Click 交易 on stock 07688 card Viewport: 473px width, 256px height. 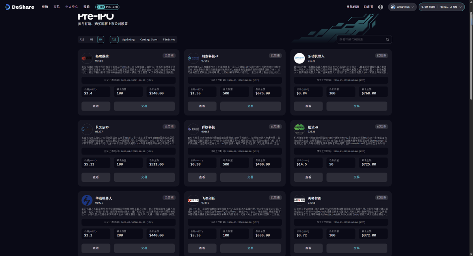pos(144,106)
